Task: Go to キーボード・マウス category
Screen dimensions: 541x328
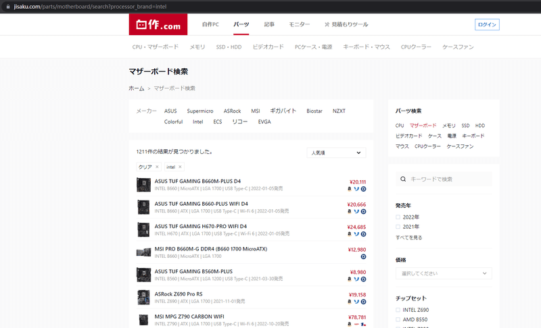Action: coord(367,47)
